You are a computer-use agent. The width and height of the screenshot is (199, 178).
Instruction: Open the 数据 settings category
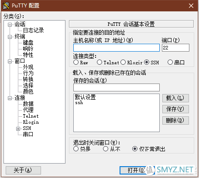28,104
